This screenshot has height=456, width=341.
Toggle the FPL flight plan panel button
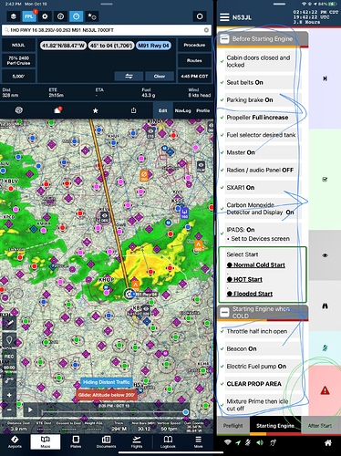(29, 16)
